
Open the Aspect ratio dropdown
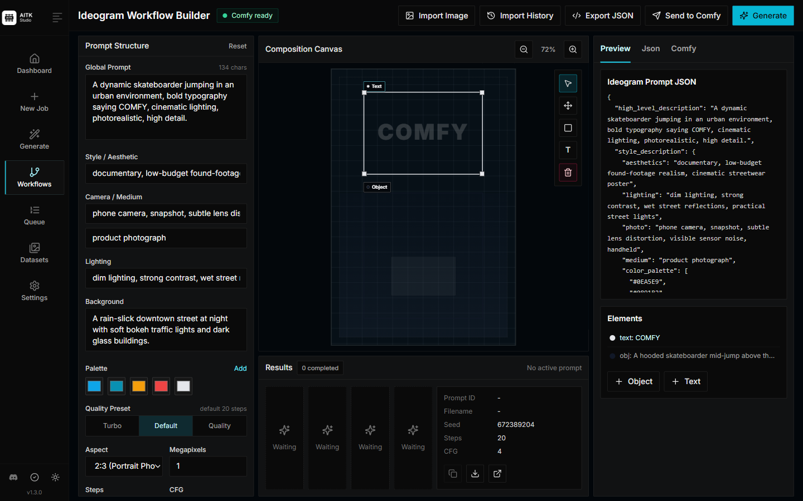[124, 466]
